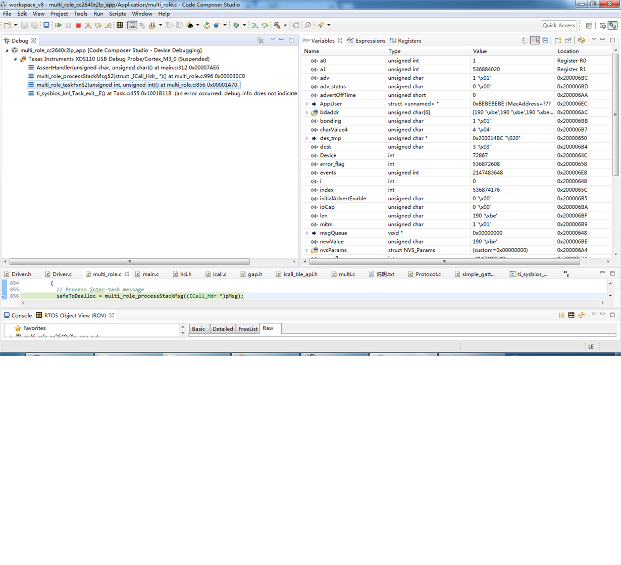Viewport: 621px width, 565px height.
Task: Expand the AppUser struct variable
Action: pos(306,104)
